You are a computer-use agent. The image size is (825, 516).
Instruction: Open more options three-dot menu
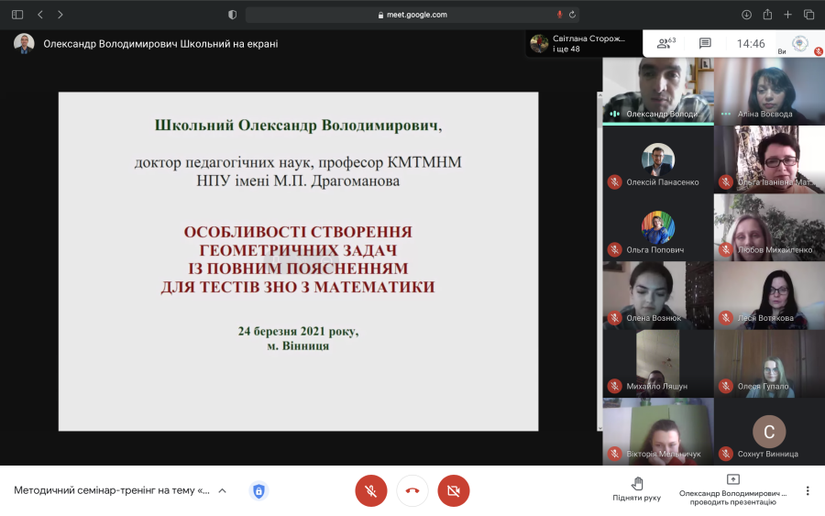point(808,490)
